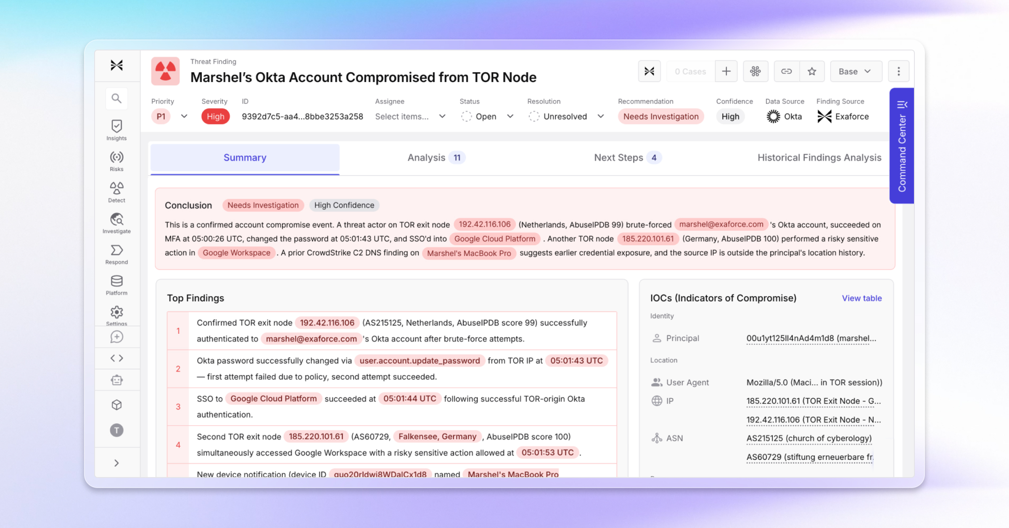Click the robot bot icon in sidebar
1009x528 pixels.
pos(116,380)
